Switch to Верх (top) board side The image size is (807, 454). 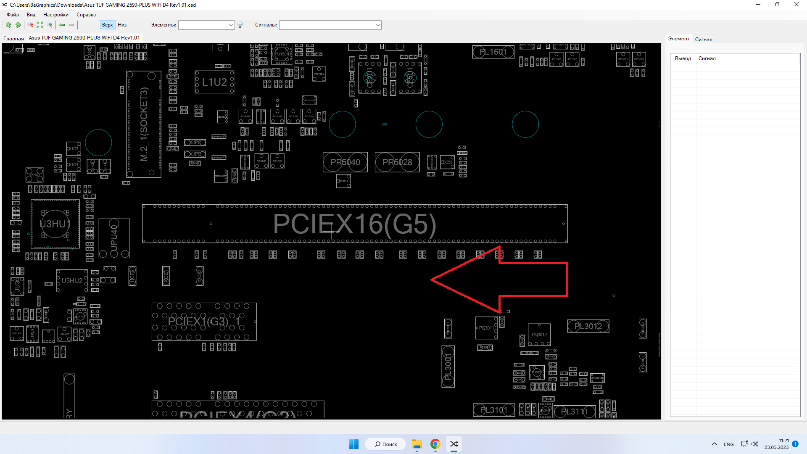[108, 25]
